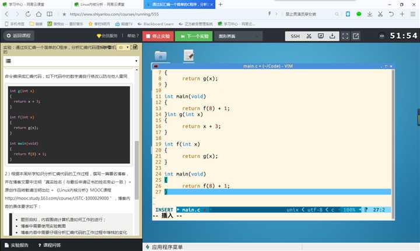Open browser downloads arrow icon

pyautogui.click(x=370, y=14)
